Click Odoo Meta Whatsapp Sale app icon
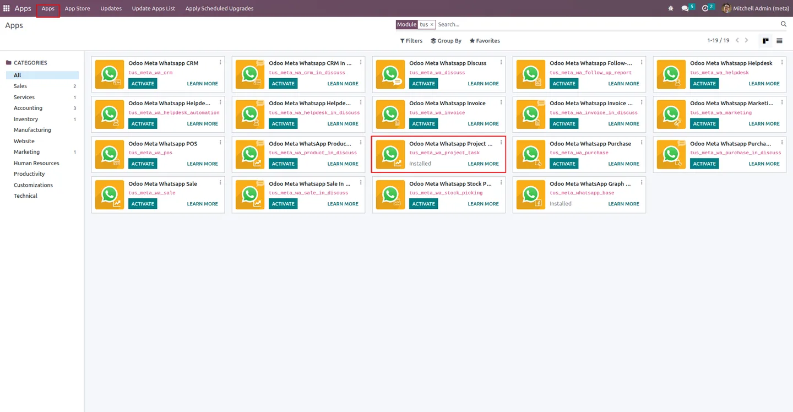Image resolution: width=793 pixels, height=412 pixels. tap(110, 195)
